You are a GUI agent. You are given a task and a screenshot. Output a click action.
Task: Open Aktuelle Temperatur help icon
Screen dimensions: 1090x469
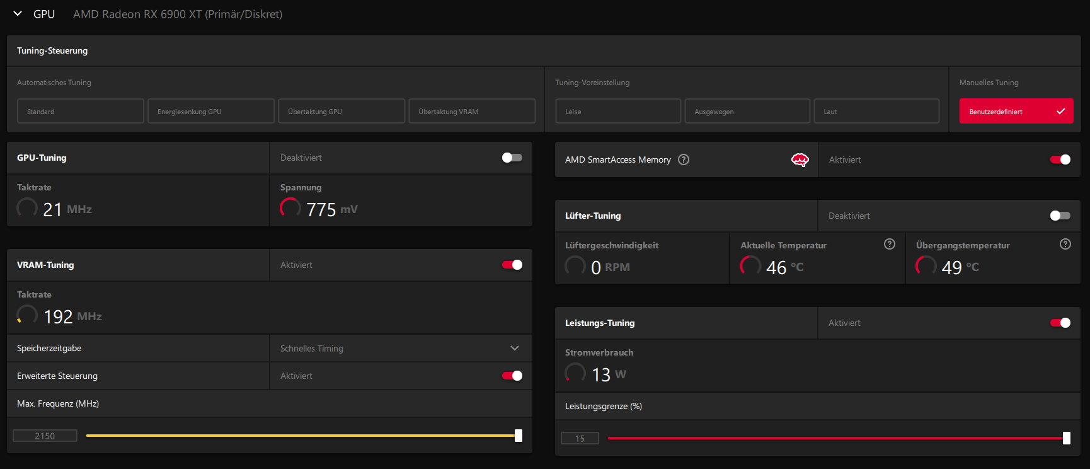tap(890, 244)
